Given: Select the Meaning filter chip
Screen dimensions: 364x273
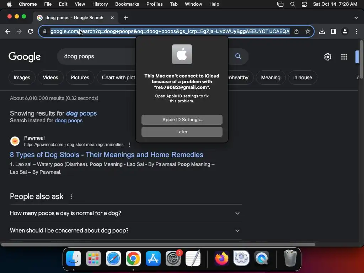Looking at the screenshot, I should [271, 77].
